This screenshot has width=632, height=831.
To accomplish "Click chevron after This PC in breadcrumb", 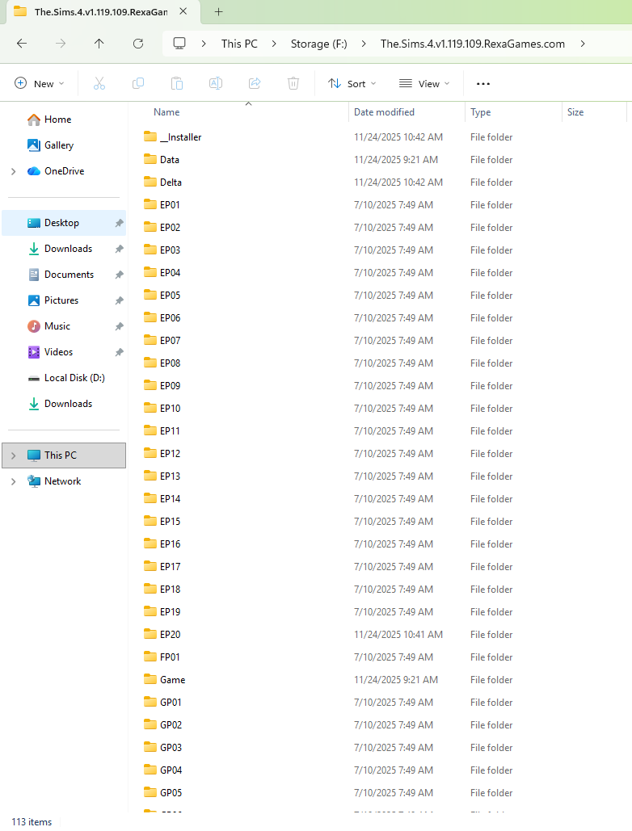I will tap(274, 44).
